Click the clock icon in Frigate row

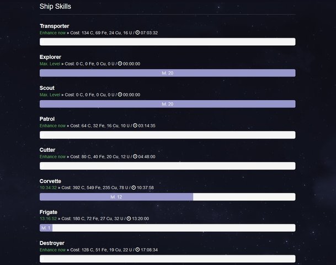(129, 219)
